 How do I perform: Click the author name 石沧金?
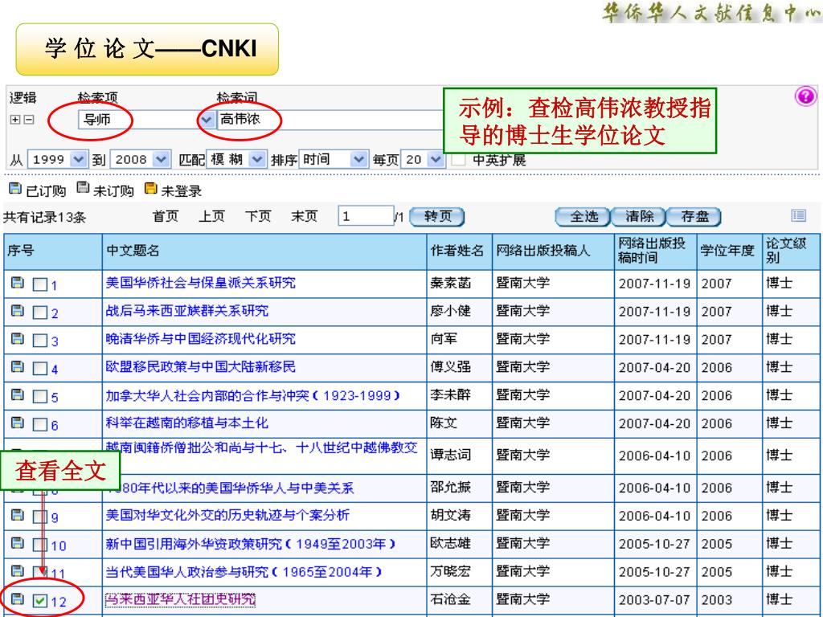(x=450, y=599)
